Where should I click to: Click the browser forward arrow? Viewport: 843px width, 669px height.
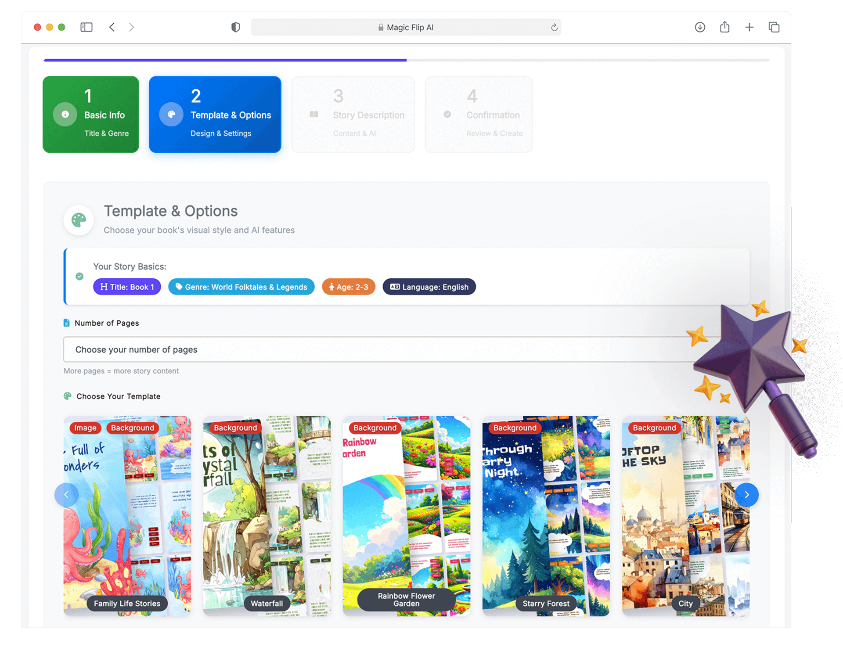(131, 27)
